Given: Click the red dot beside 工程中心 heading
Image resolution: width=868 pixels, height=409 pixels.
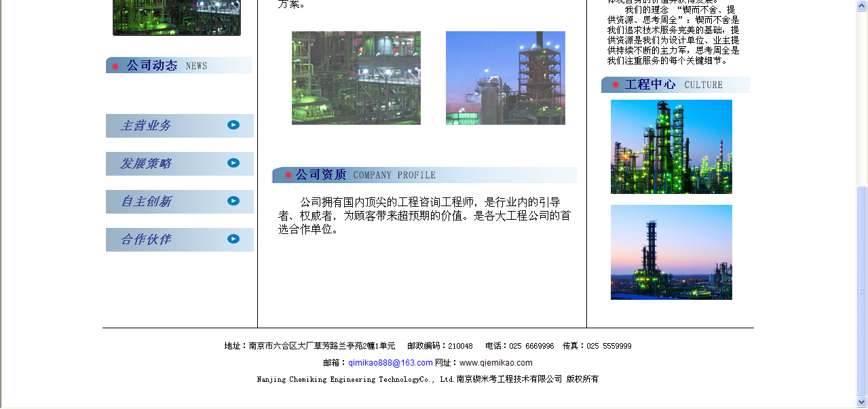Looking at the screenshot, I should coord(616,85).
